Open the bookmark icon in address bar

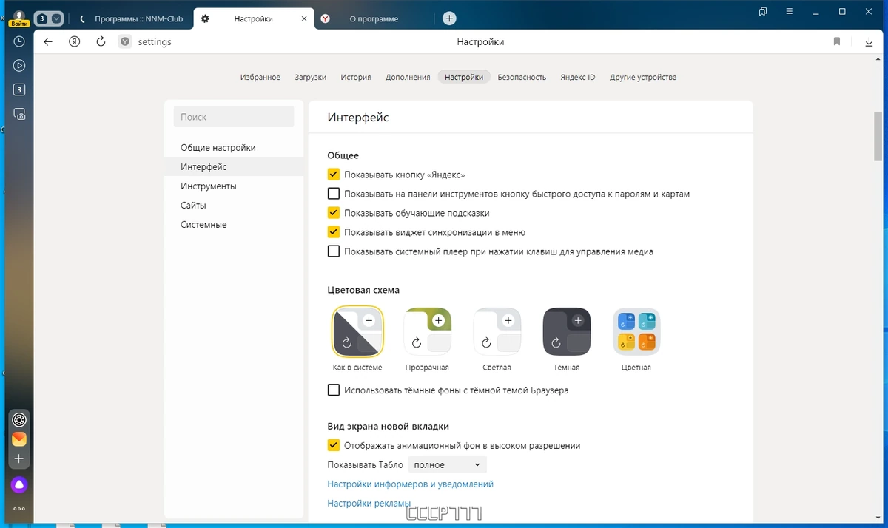[837, 42]
